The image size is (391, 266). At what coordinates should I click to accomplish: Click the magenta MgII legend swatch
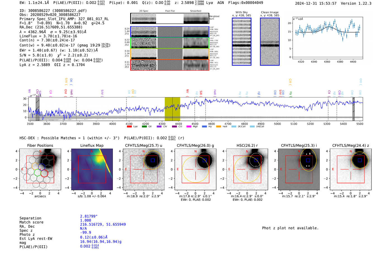tap(189, 126)
